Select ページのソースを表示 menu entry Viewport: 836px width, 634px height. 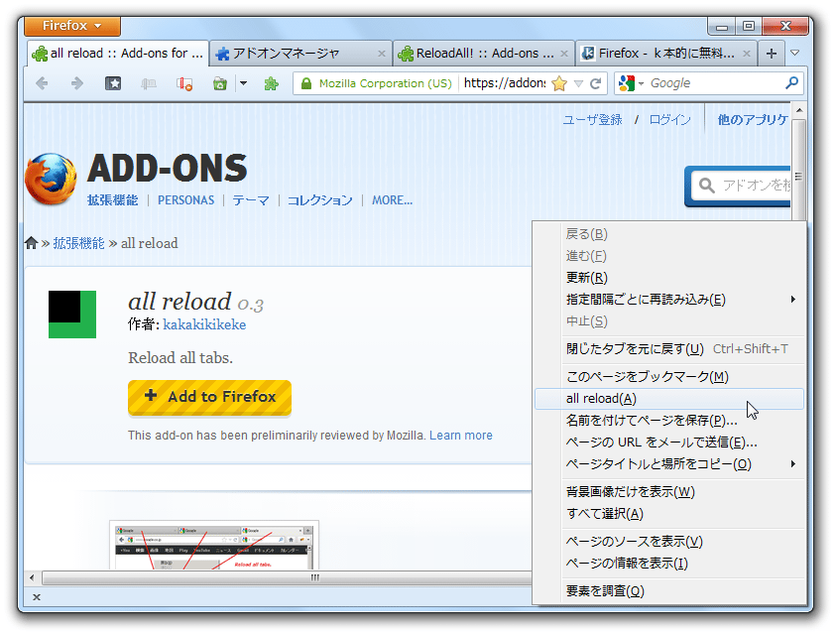(669, 541)
